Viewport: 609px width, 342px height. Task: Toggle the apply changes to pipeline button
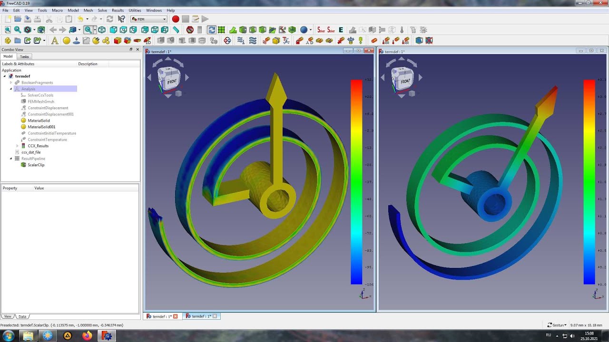212,29
